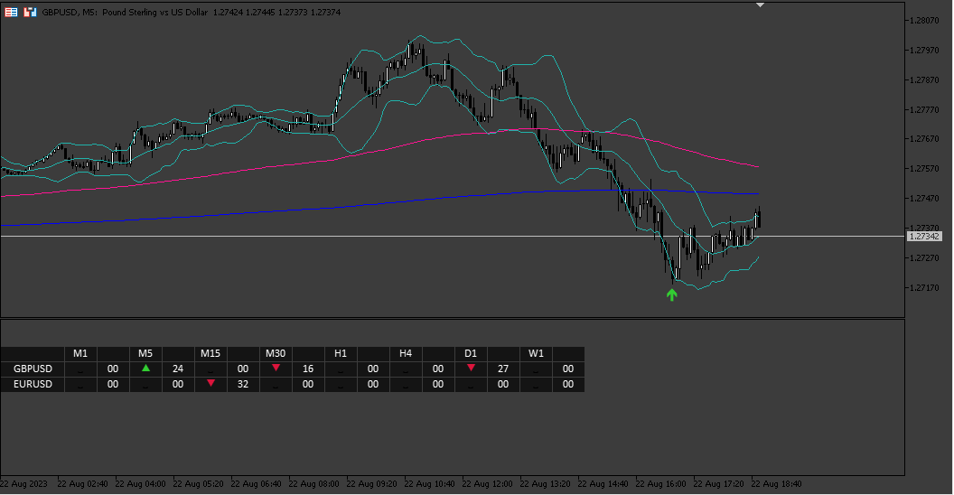Image resolution: width=954 pixels, height=495 pixels.
Task: Click red down arrow for EURUSD M15
Action: click(x=210, y=383)
